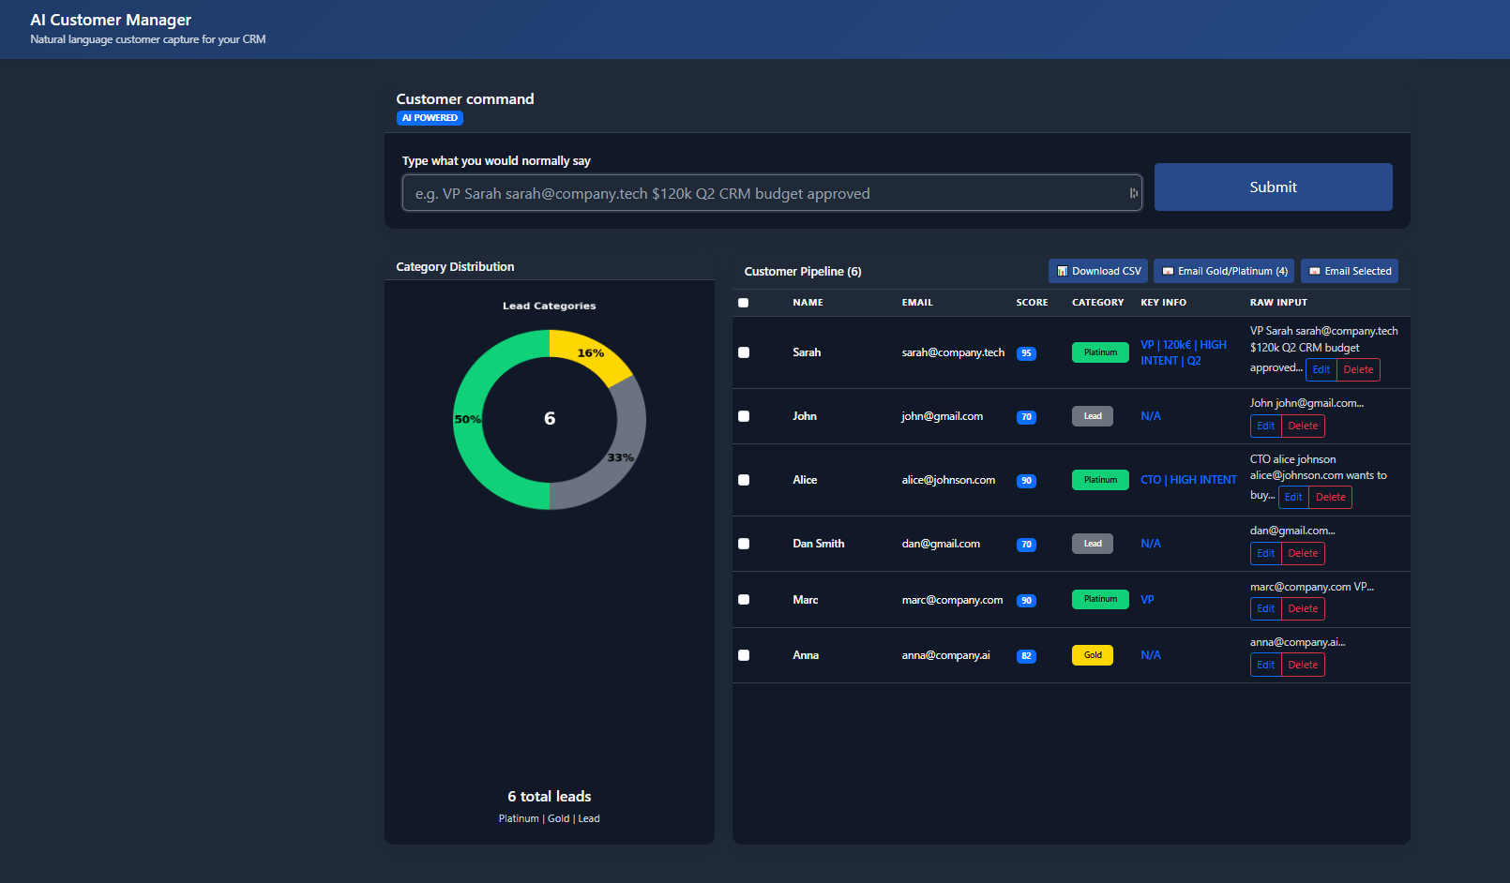
Task: Click John's Lead category badge
Action: coord(1092,415)
